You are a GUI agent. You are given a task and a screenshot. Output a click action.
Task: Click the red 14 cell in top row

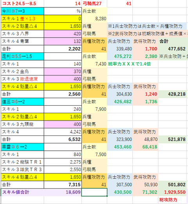point(63,4)
